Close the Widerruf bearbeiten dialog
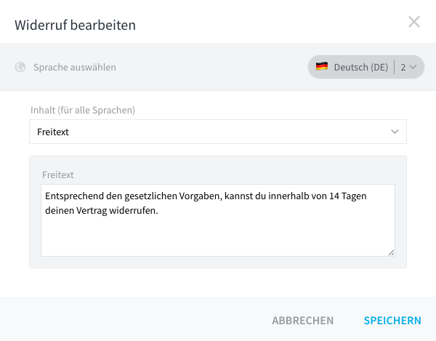436x341 pixels. pyautogui.click(x=414, y=22)
